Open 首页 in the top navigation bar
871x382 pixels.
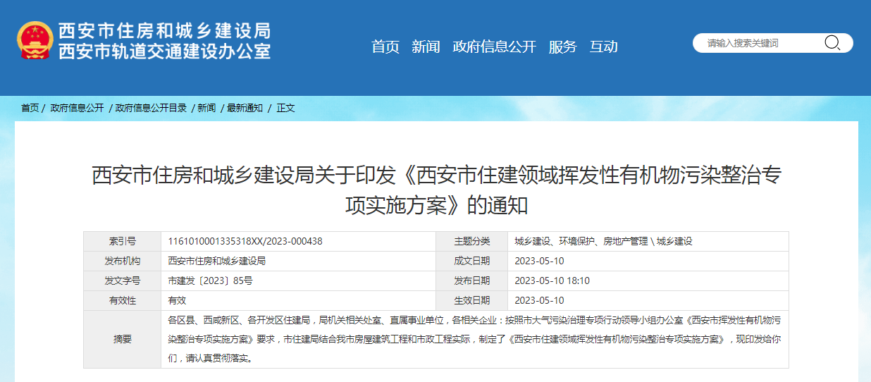tap(385, 47)
